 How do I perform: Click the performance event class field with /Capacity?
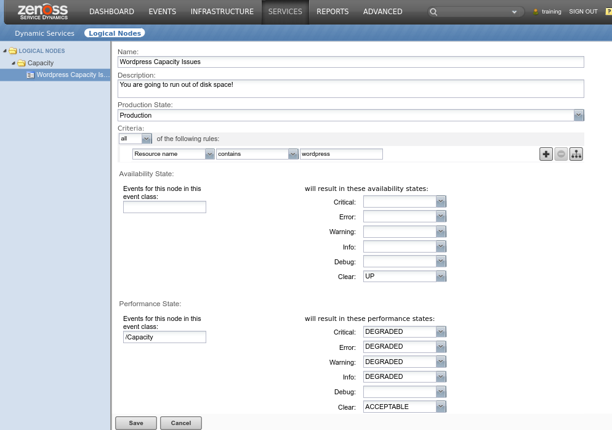164,337
